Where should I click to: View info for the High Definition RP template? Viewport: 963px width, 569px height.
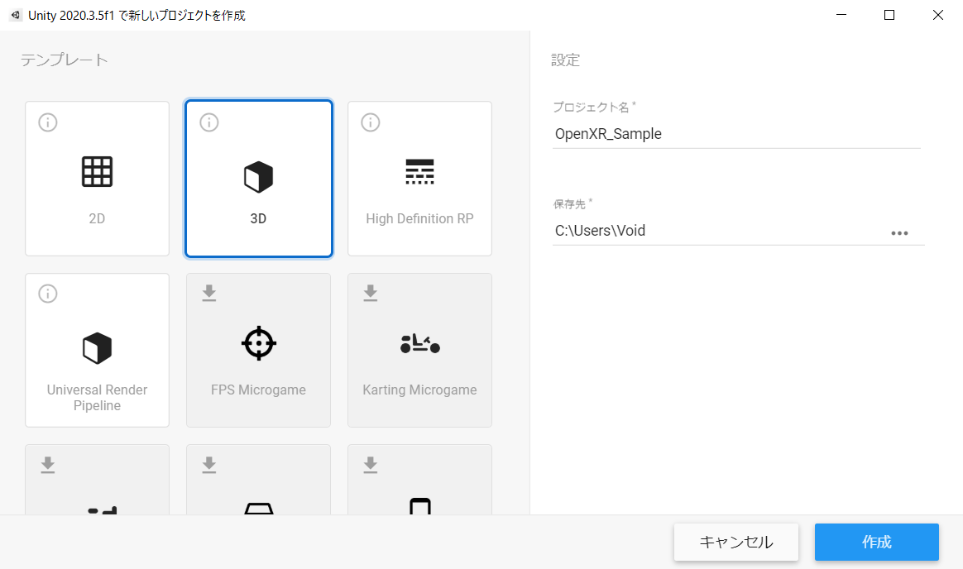370,122
